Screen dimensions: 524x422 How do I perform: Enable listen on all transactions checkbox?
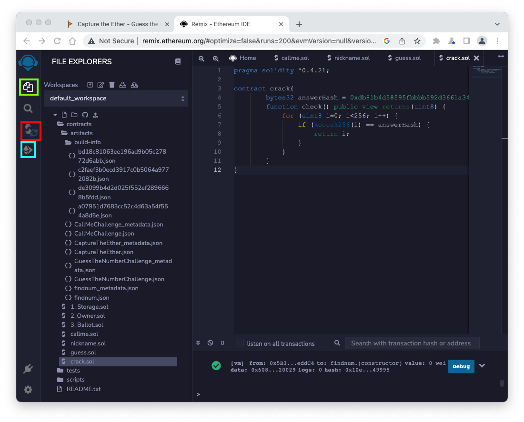(x=240, y=343)
